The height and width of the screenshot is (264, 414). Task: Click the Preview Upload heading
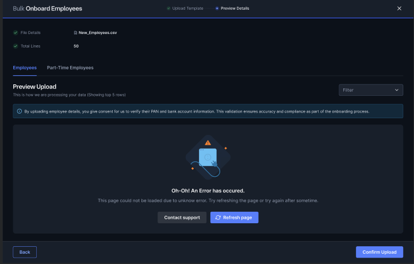[34, 87]
